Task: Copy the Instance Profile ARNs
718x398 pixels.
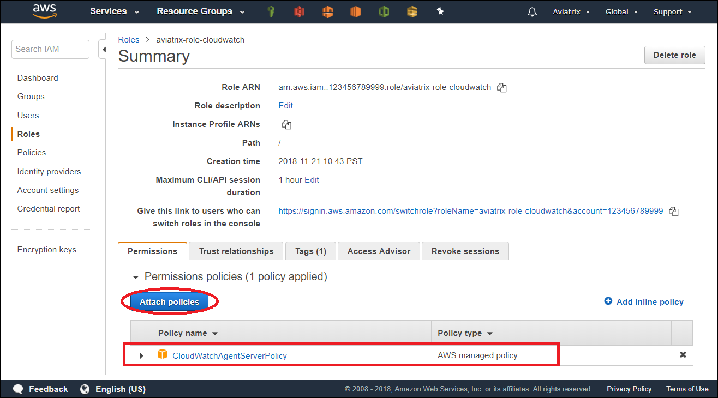Action: [x=286, y=124]
